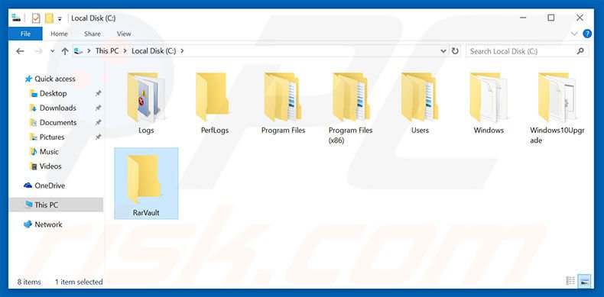Click the Downloads icon in sidebar

pyautogui.click(x=34, y=108)
